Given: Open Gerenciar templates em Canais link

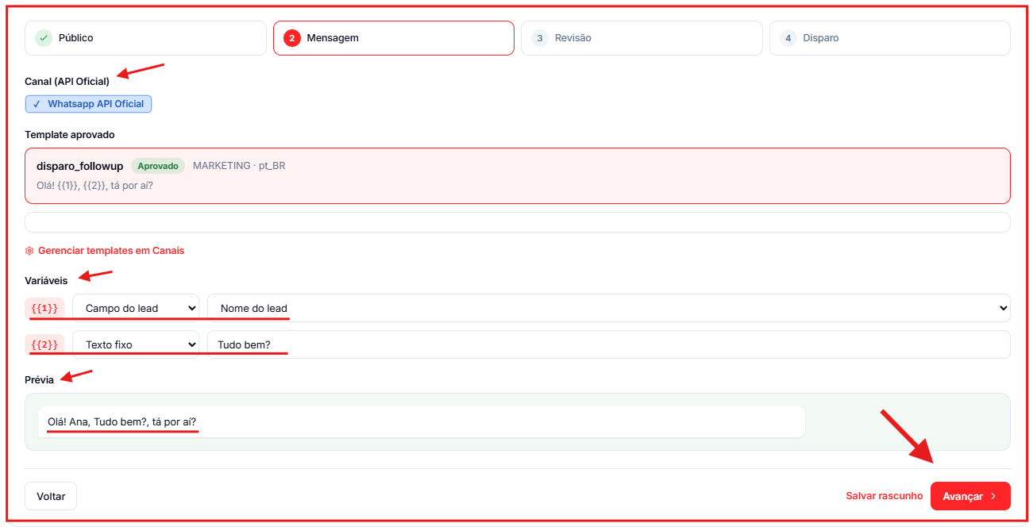Looking at the screenshot, I should [105, 251].
